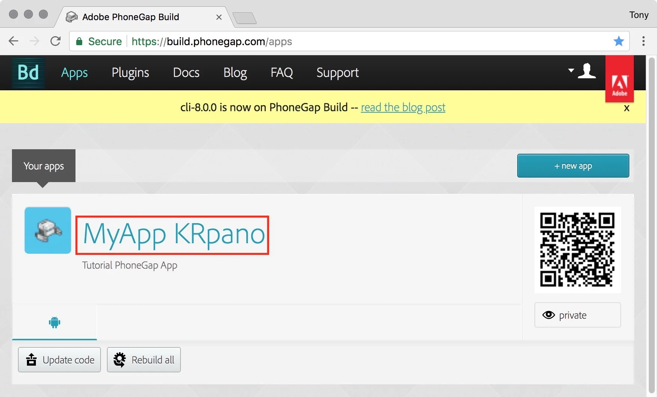657x397 pixels.
Task: Open the Apps navigation item
Action: pos(74,72)
